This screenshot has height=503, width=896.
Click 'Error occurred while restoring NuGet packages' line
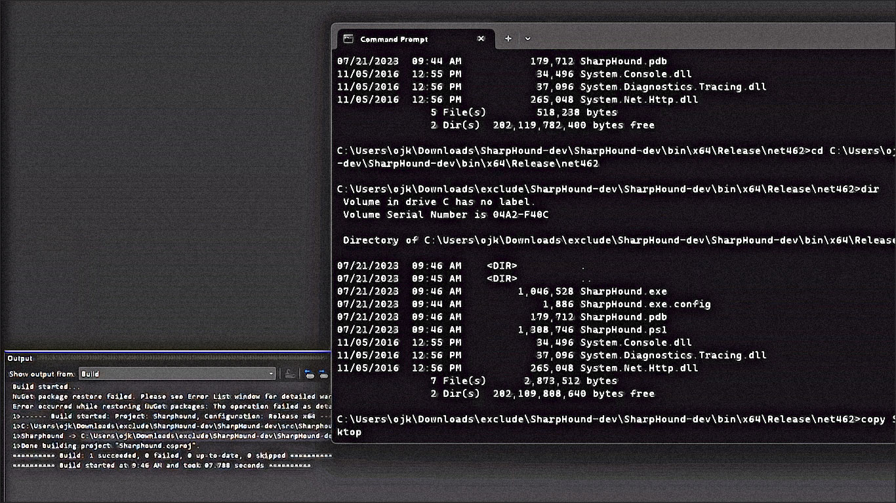click(x=172, y=406)
